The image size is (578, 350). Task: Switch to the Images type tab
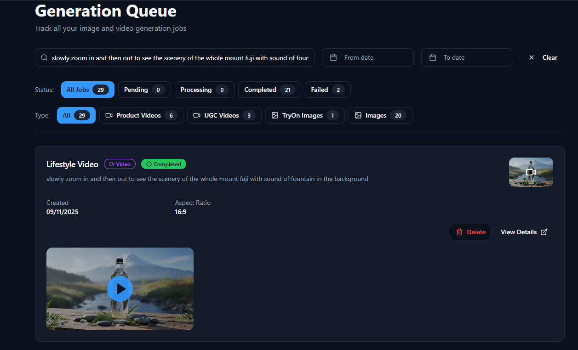pyautogui.click(x=380, y=115)
